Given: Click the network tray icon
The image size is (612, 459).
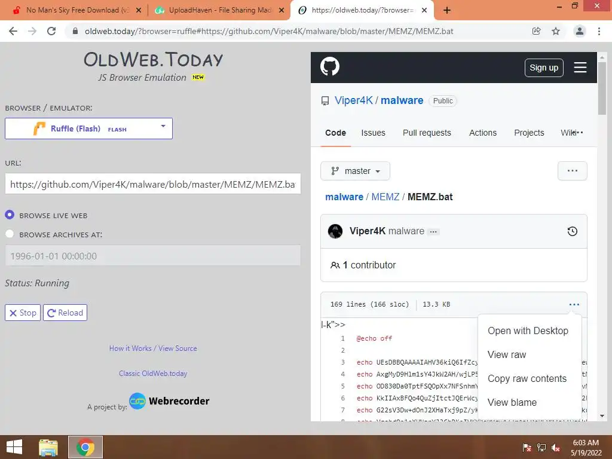Looking at the screenshot, I should click(541, 448).
